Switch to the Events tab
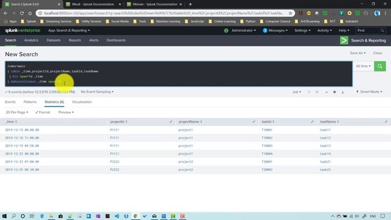 point(10,102)
